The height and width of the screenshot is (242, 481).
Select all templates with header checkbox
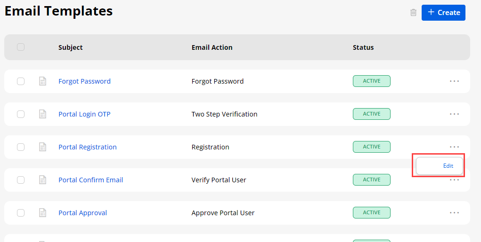tap(21, 47)
